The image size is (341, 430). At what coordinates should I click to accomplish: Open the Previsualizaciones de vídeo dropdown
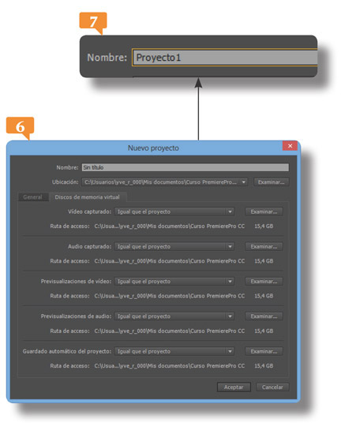pos(174,282)
